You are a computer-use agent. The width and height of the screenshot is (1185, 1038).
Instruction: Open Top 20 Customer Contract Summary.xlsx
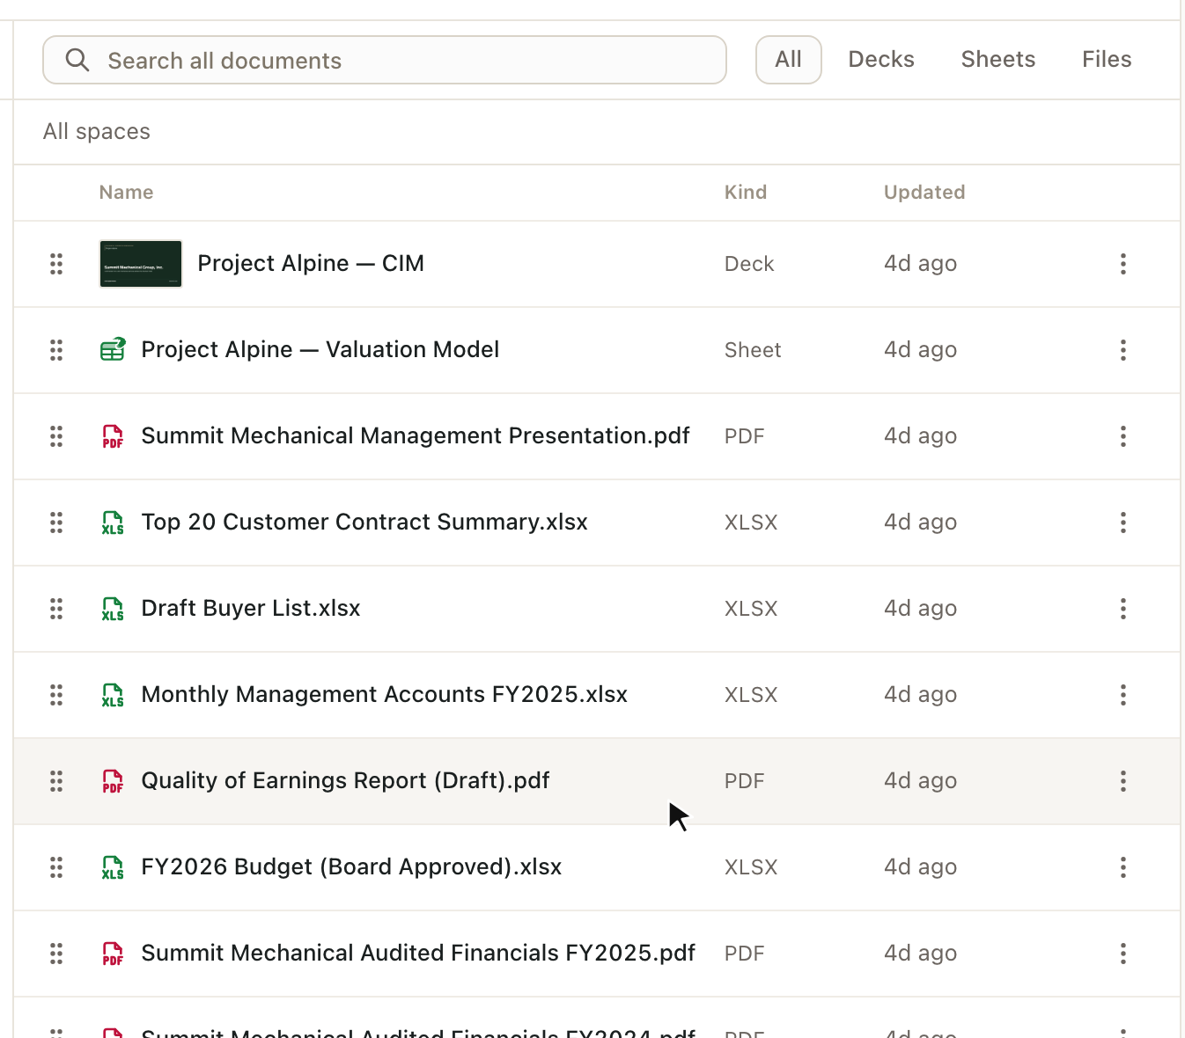364,523
